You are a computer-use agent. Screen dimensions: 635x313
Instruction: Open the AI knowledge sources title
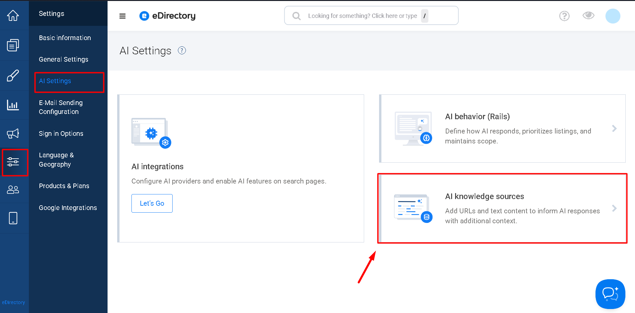485,196
